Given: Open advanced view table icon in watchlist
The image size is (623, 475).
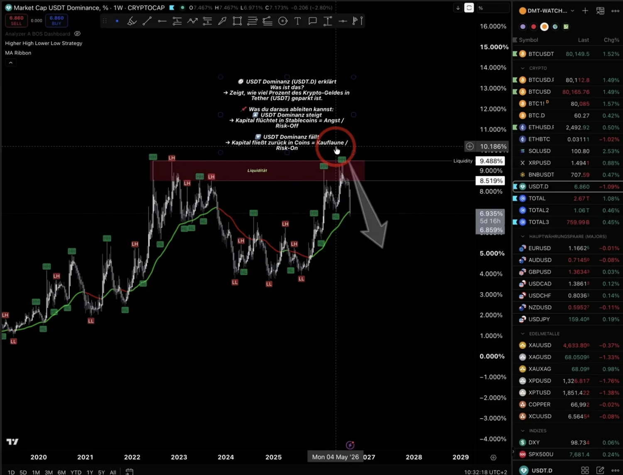Looking at the screenshot, I should [600, 11].
